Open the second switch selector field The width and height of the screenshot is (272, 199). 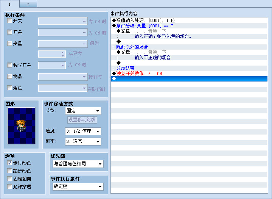(x=63, y=33)
